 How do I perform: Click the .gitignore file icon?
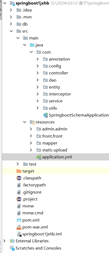click(19, 192)
